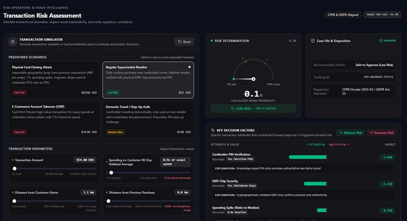Click the 0.9x of usual spend value
This screenshot has width=407, height=221.
(175, 162)
